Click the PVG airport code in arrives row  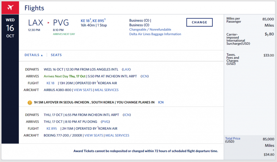tap(105, 122)
